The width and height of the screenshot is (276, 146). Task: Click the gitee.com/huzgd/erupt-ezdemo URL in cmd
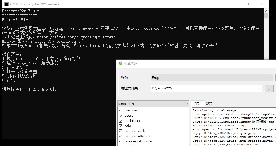76,37
